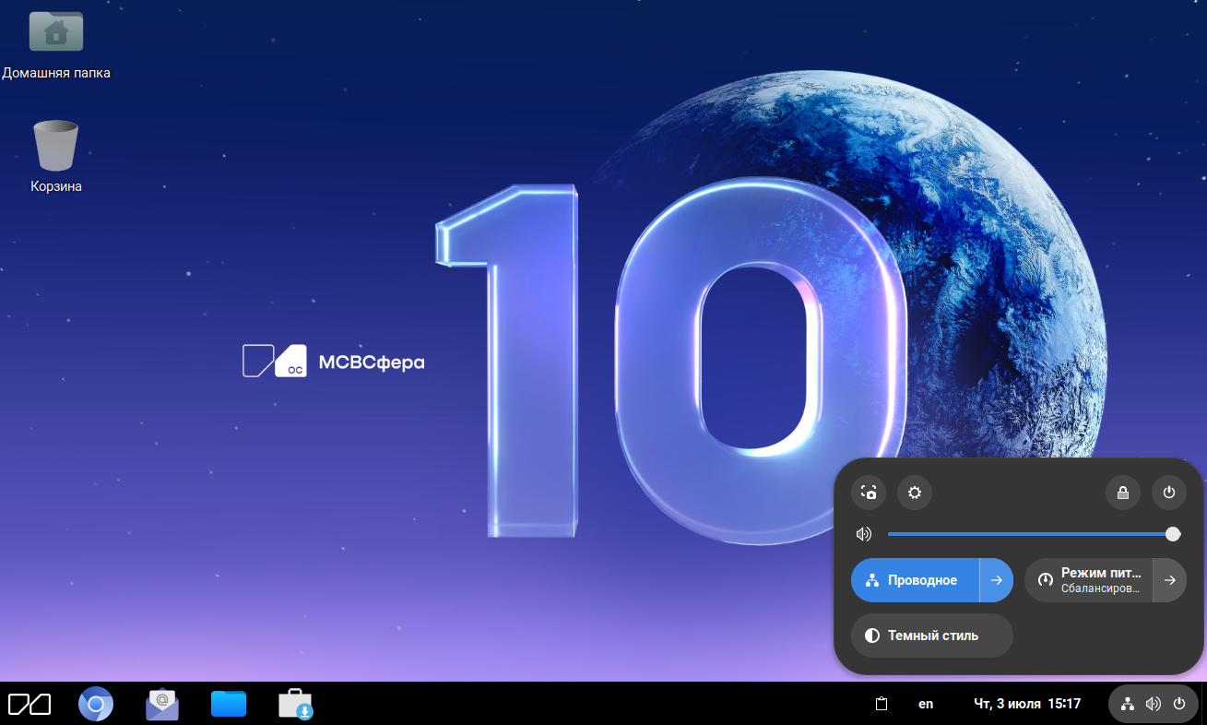1207x725 pixels.
Task: Launch the Chromium browser from taskbar
Action: pyautogui.click(x=95, y=705)
